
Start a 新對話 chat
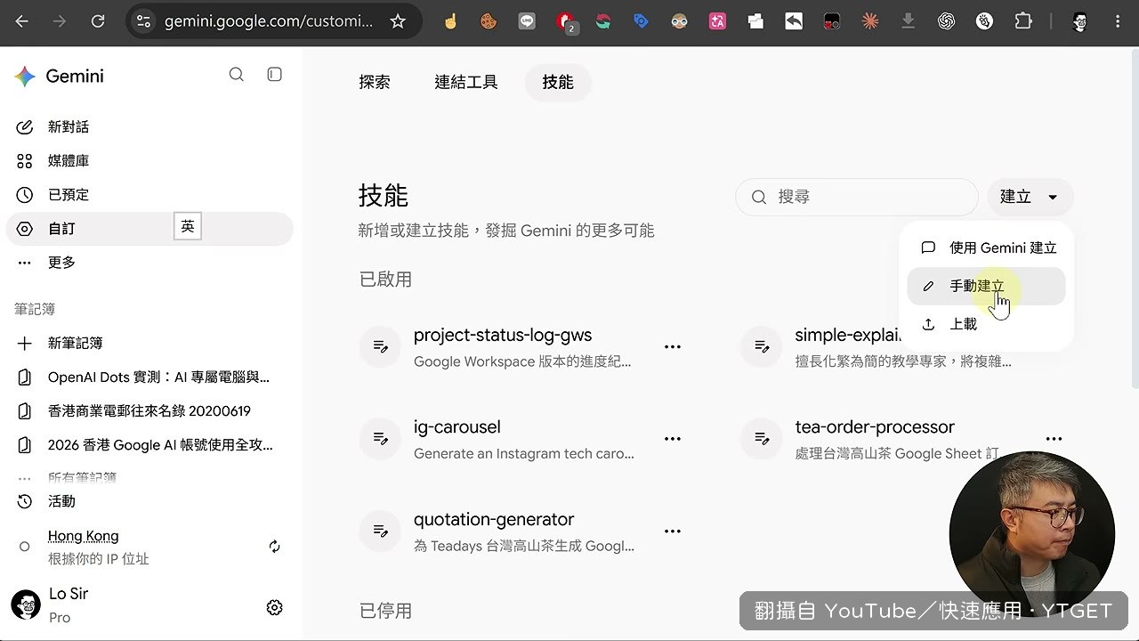tap(149, 127)
